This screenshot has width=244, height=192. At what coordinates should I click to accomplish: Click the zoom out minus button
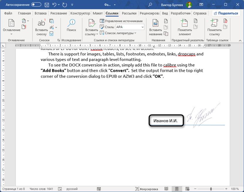(x=195, y=189)
